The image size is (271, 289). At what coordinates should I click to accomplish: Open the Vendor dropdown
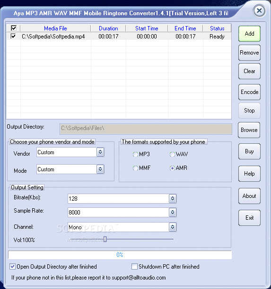click(x=100, y=152)
